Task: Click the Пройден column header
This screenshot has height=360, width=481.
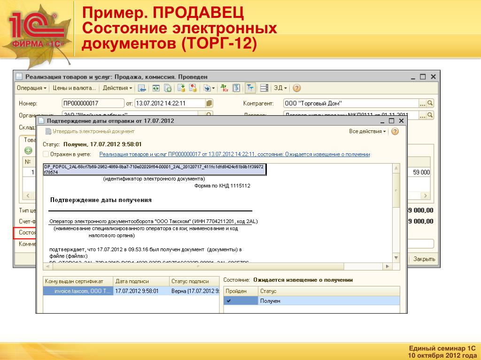Action: tap(241, 291)
